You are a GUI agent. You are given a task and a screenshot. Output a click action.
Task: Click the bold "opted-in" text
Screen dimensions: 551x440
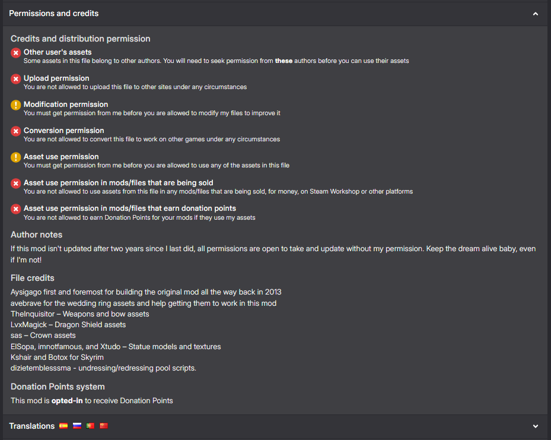[66, 401]
